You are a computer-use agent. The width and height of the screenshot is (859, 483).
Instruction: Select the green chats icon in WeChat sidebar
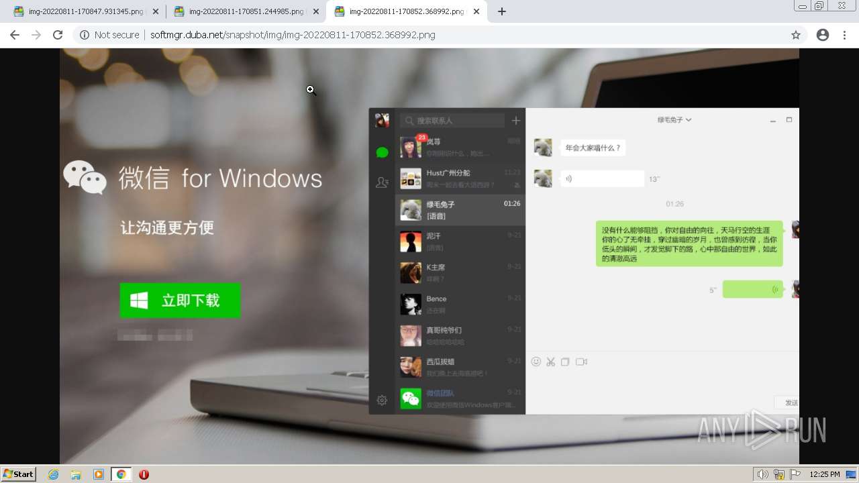tap(382, 152)
